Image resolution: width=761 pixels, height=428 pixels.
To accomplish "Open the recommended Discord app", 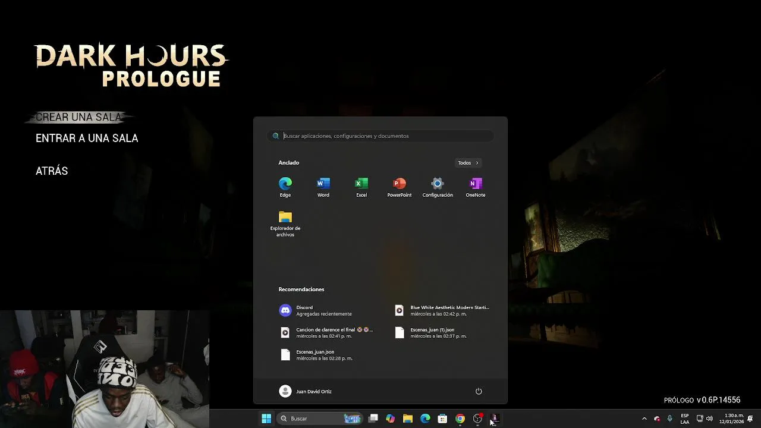I will [x=325, y=310].
